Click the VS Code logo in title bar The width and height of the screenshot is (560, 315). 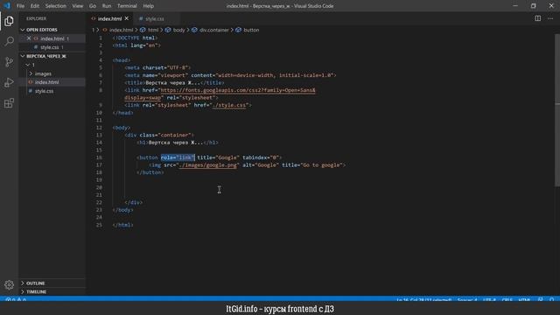7,6
